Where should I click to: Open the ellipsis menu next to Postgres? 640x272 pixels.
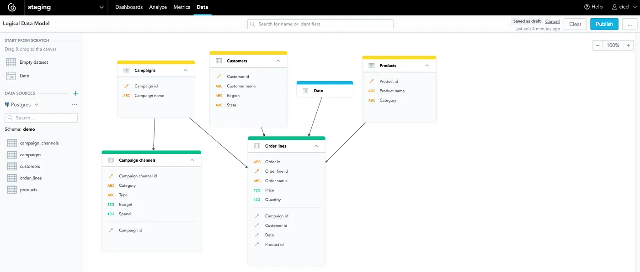pyautogui.click(x=75, y=104)
